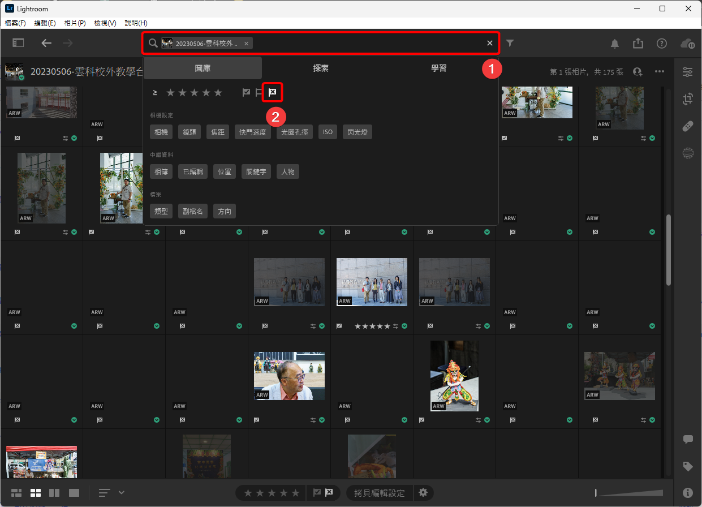
Task: Switch to the 探索 tab
Action: pos(321,68)
